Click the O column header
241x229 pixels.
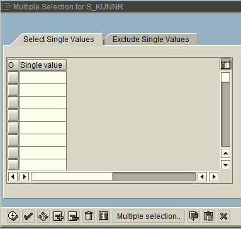13,65
